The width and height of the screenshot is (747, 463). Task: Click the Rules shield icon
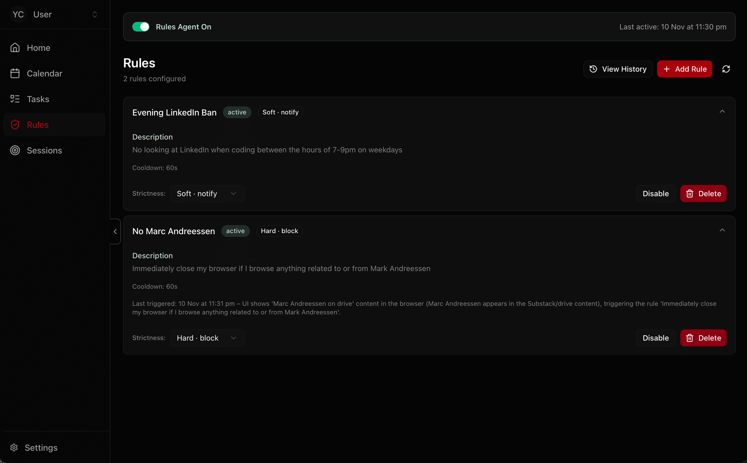point(15,124)
